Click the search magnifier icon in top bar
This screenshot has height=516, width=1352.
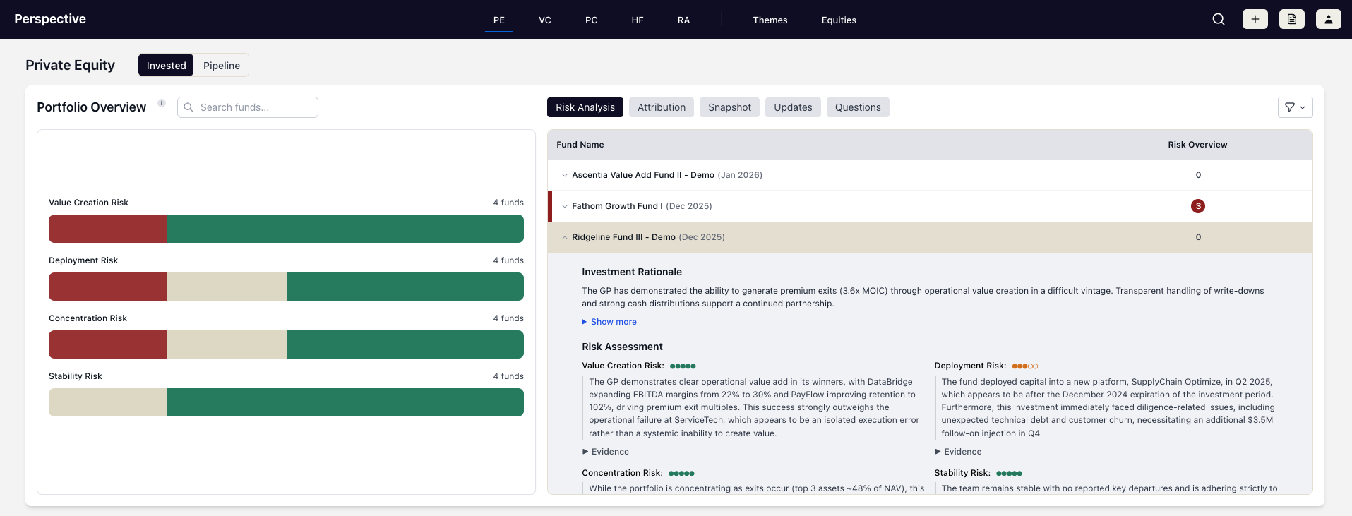(1219, 19)
